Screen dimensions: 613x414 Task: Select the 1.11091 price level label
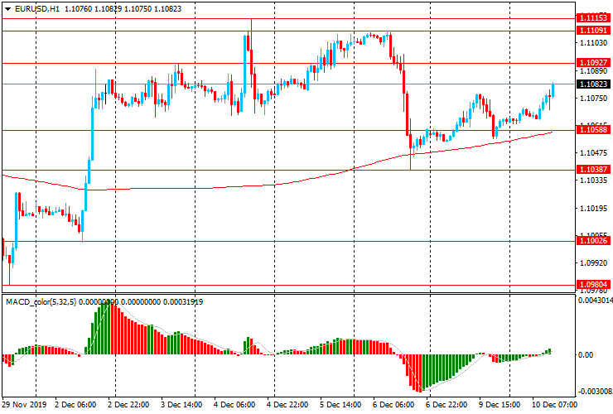click(593, 31)
